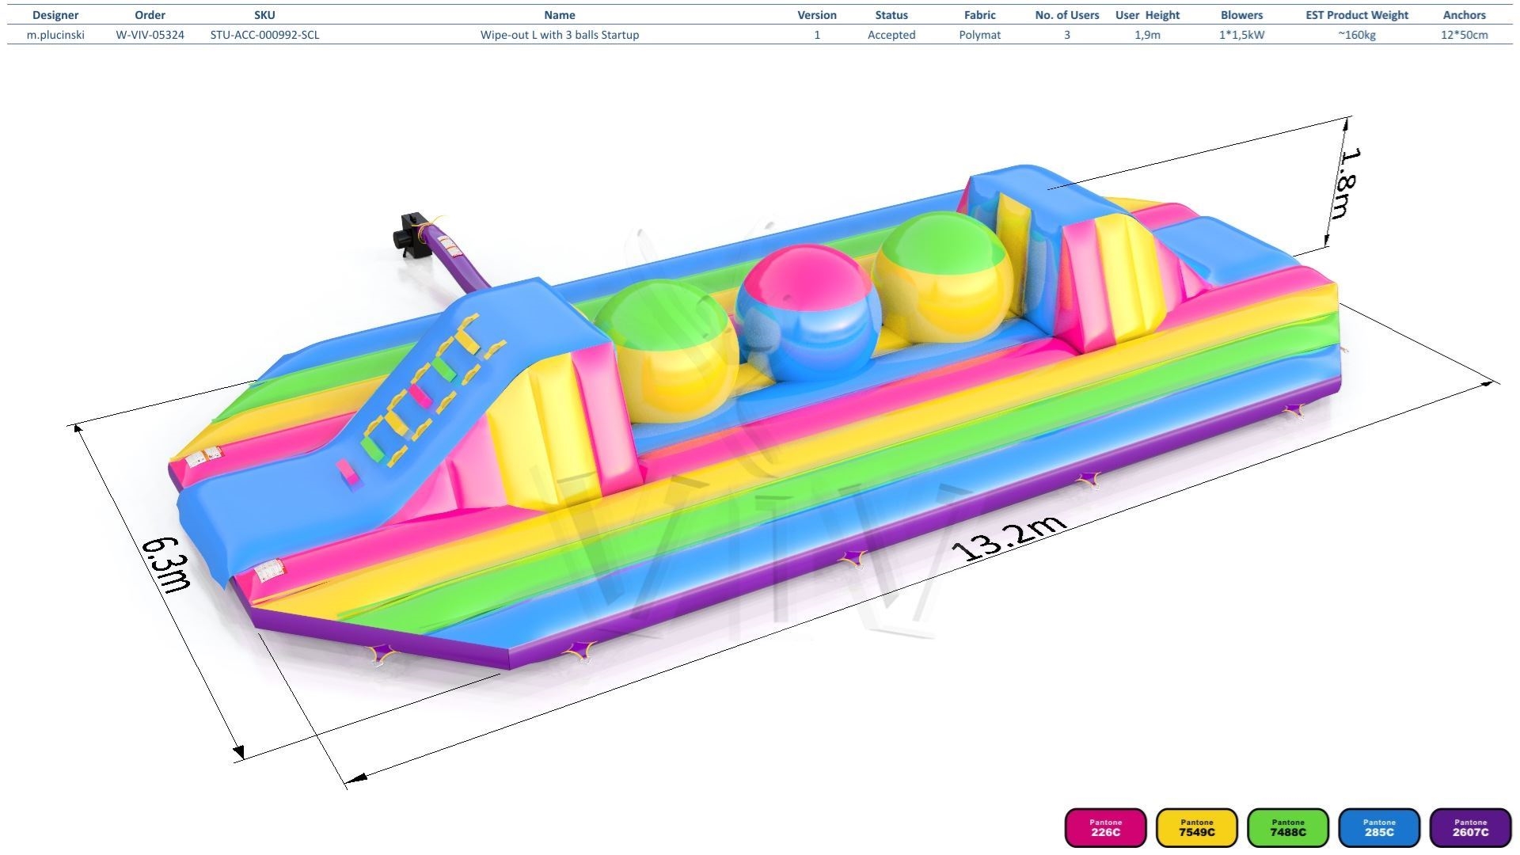Click the designer name m.plucinski

coord(55,35)
